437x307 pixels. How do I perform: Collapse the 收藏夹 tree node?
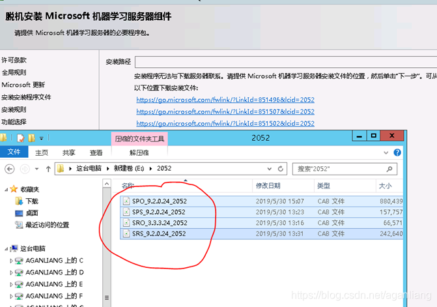[6, 190]
